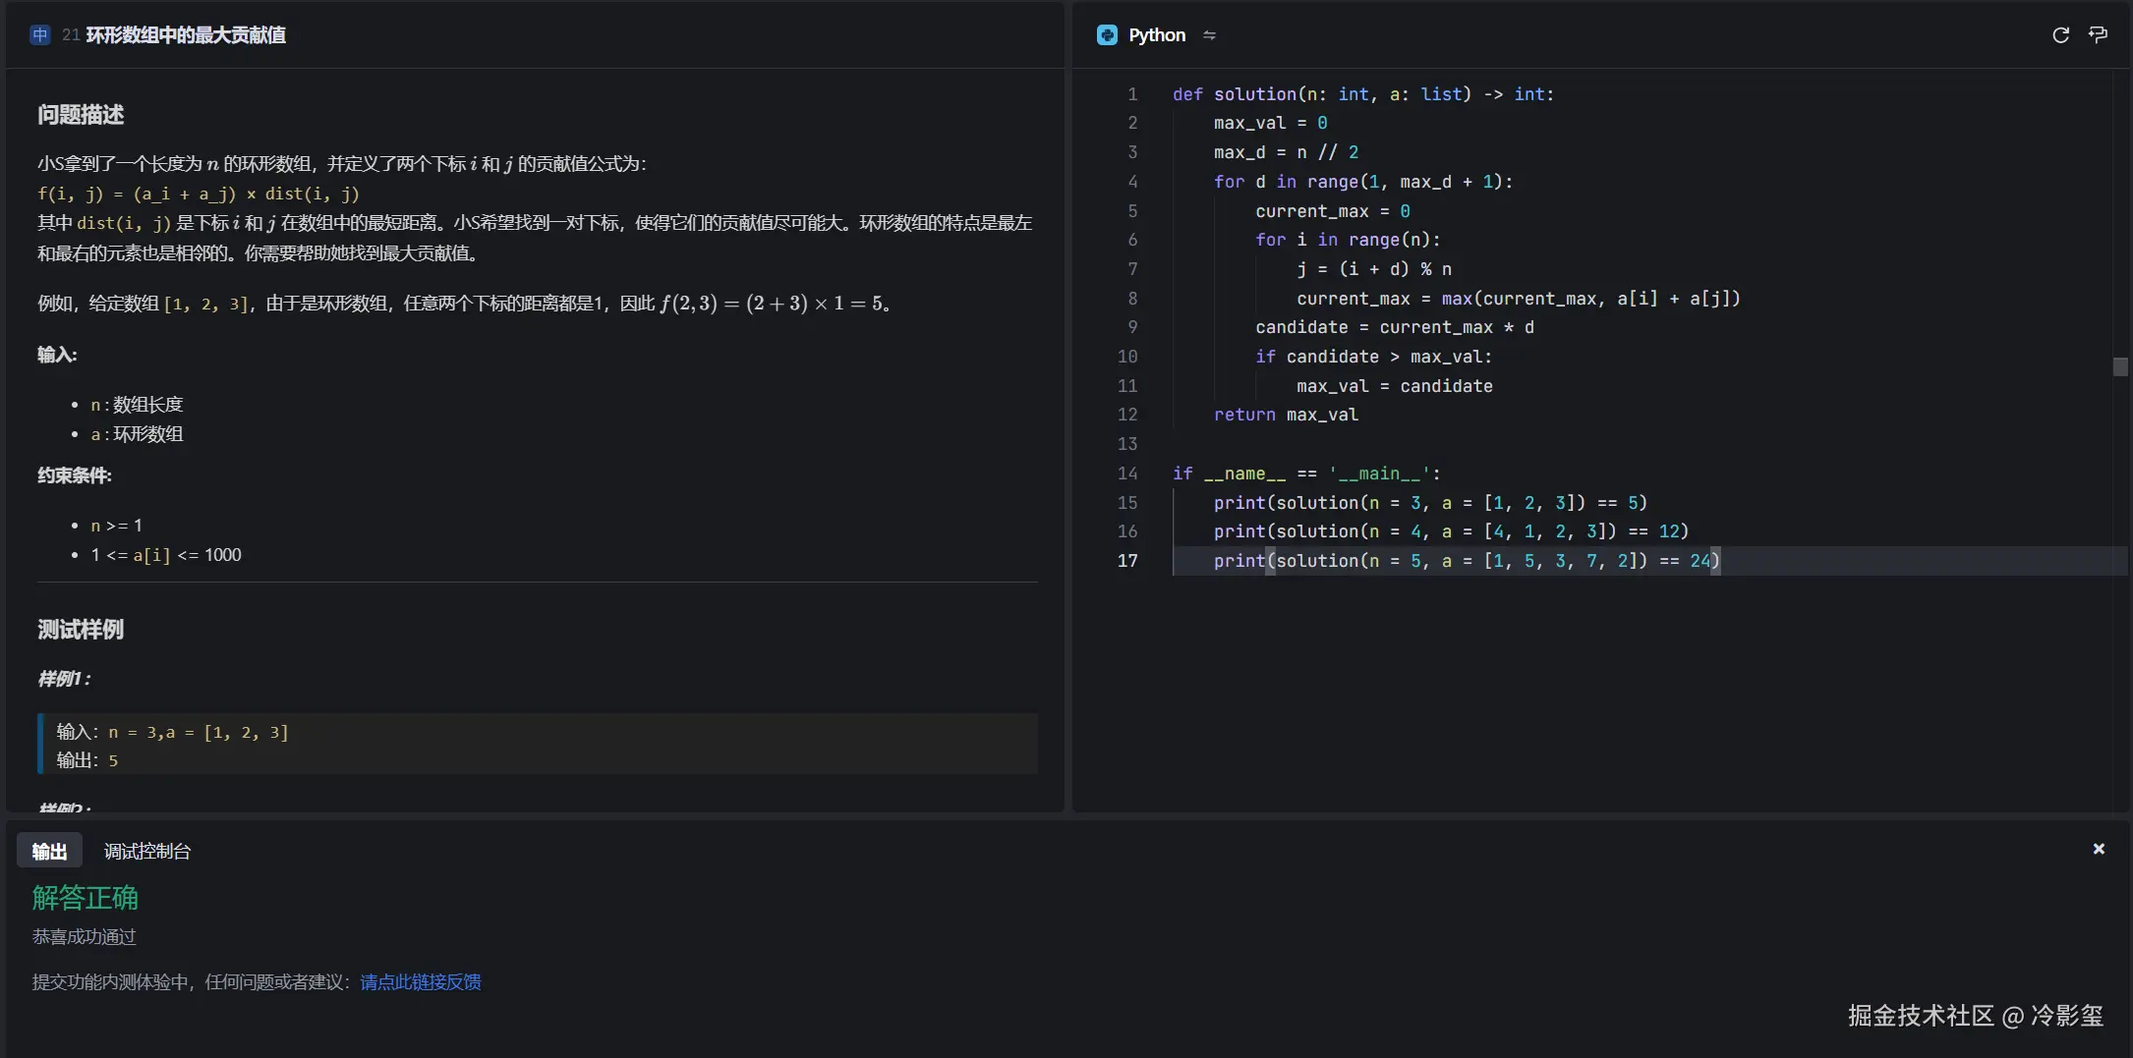Click the problem title 环形数组中的最大贡献值
2133x1058 pixels.
(186, 35)
